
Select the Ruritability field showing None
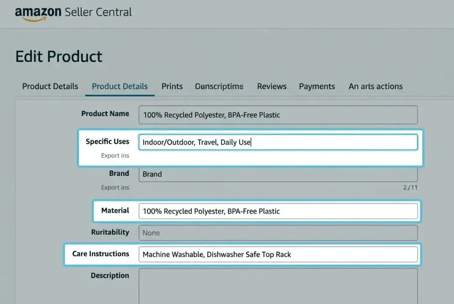pyautogui.click(x=278, y=233)
